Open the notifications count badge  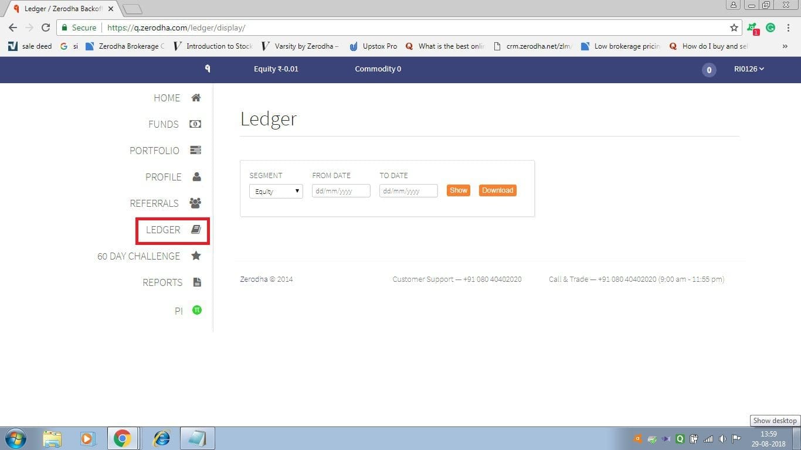click(x=709, y=70)
